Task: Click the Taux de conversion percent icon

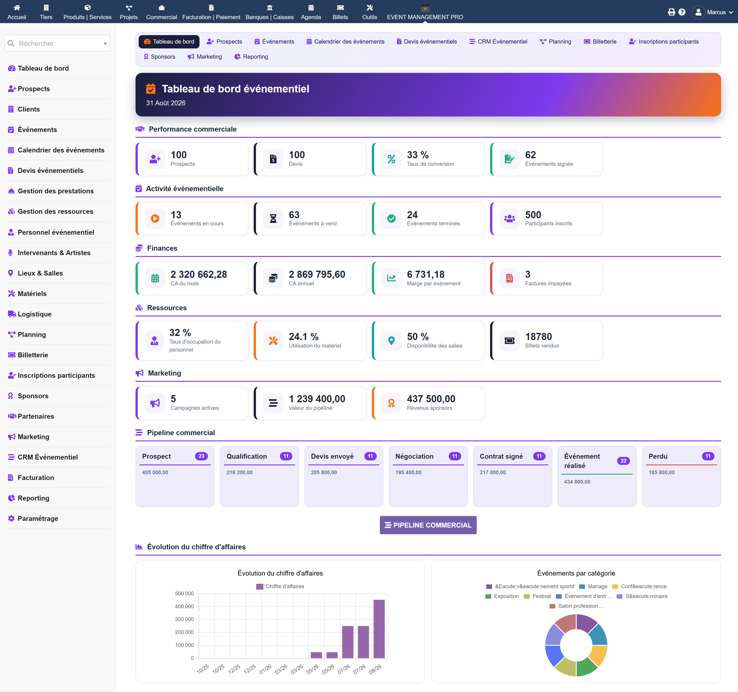Action: 391,159
